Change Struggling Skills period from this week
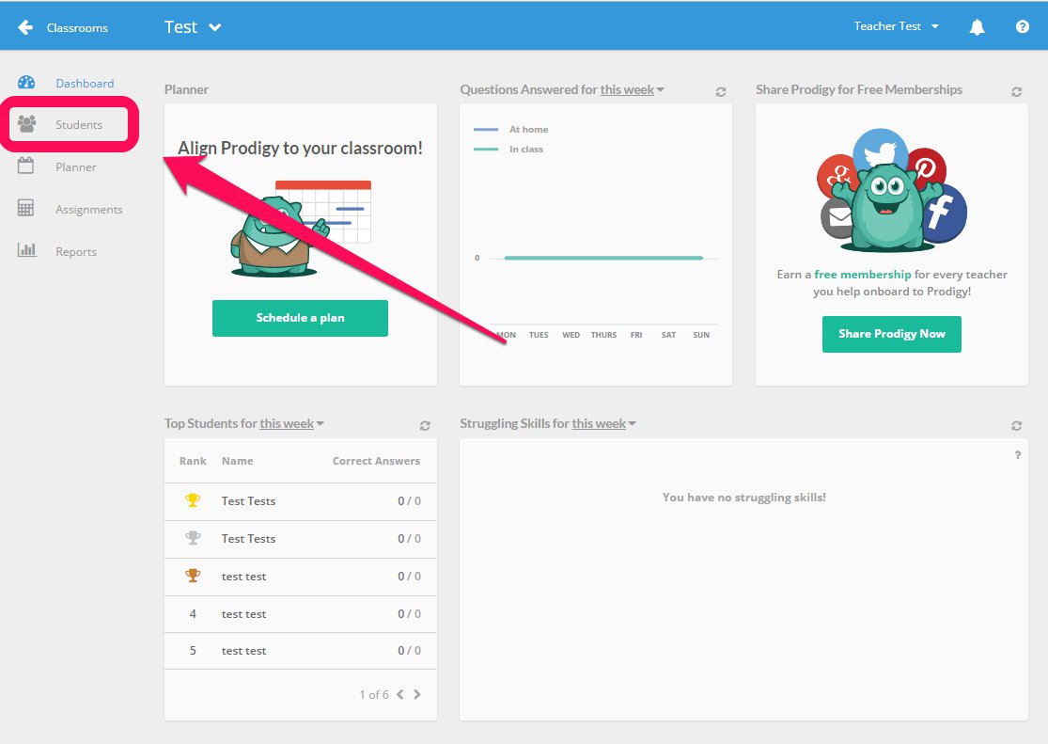1048x744 pixels. point(603,423)
